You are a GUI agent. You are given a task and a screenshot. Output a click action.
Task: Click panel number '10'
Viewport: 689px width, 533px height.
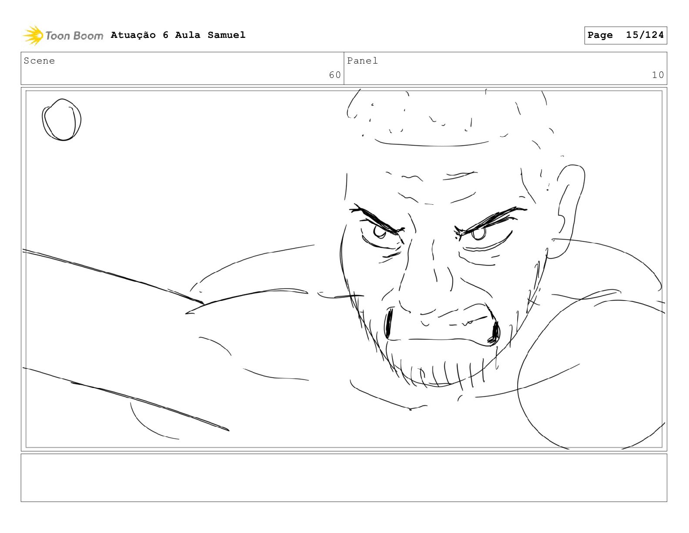658,75
